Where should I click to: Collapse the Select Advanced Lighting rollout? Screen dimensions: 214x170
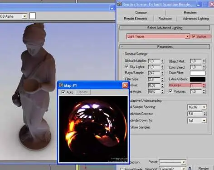(165, 28)
